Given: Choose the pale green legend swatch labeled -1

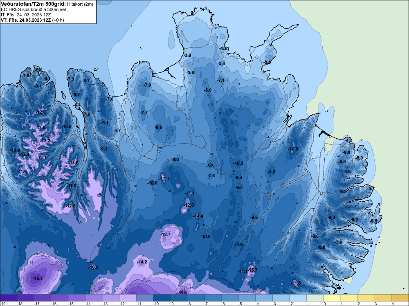Looking at the screenshot, I should [x=315, y=298].
